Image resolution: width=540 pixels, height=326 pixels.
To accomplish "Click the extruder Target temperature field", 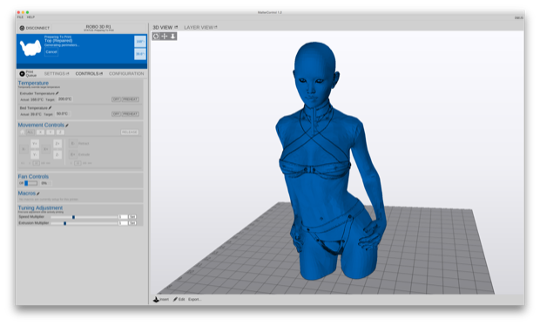I will [64, 99].
